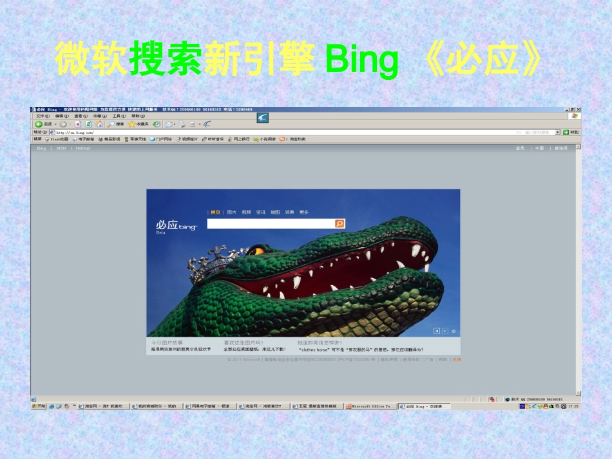
Task: Show next Bing homepage image arrow
Action: (x=445, y=331)
